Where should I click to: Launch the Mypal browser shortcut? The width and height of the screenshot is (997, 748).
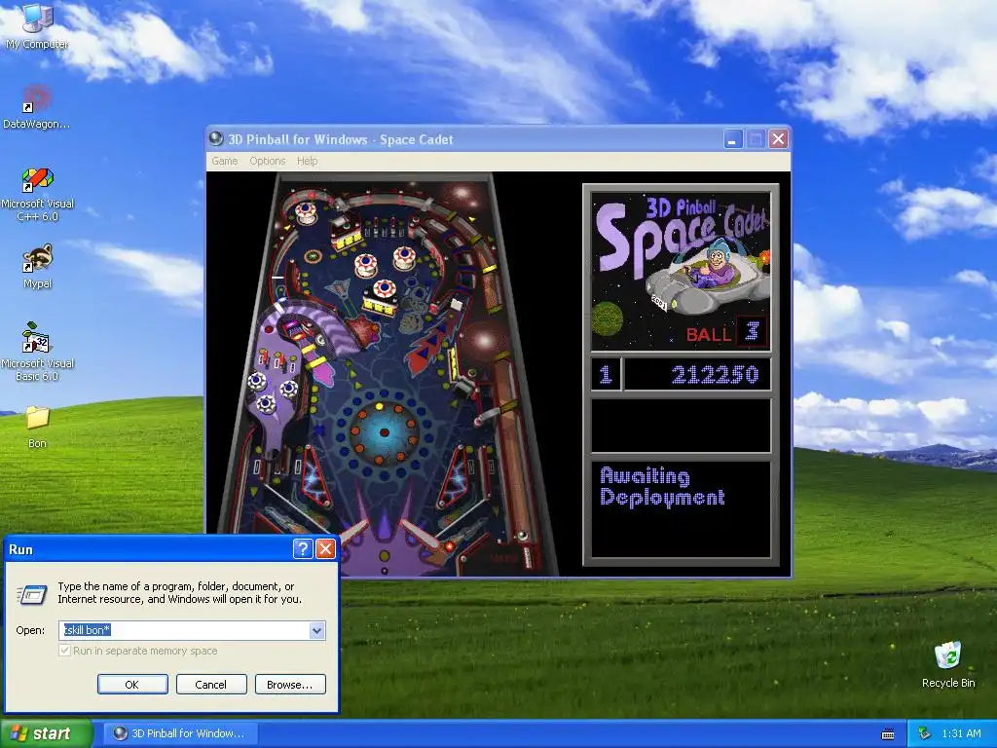[x=38, y=266]
